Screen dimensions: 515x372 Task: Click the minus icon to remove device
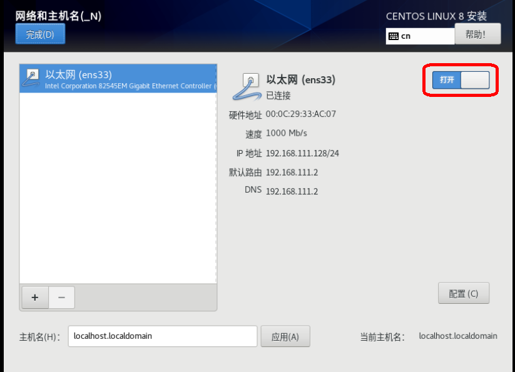pyautogui.click(x=61, y=298)
